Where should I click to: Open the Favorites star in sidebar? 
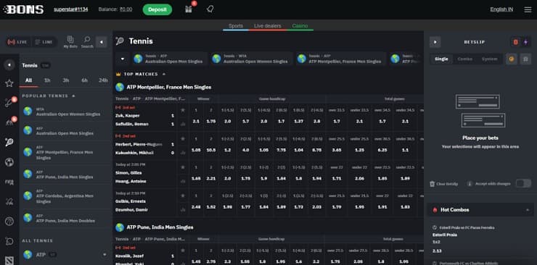9,83
